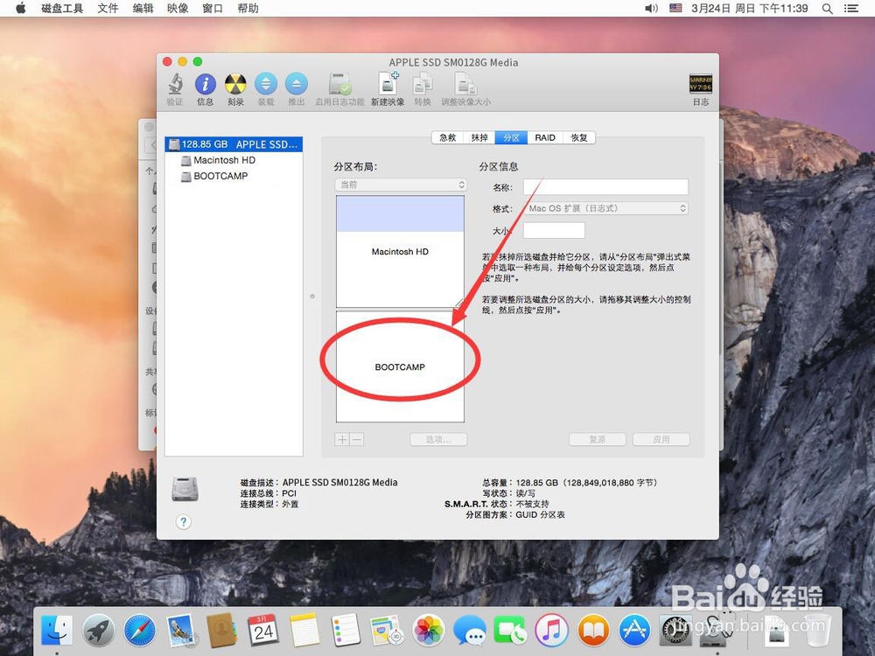
Task: Select the 分区 (Partition) tab
Action: pyautogui.click(x=511, y=138)
